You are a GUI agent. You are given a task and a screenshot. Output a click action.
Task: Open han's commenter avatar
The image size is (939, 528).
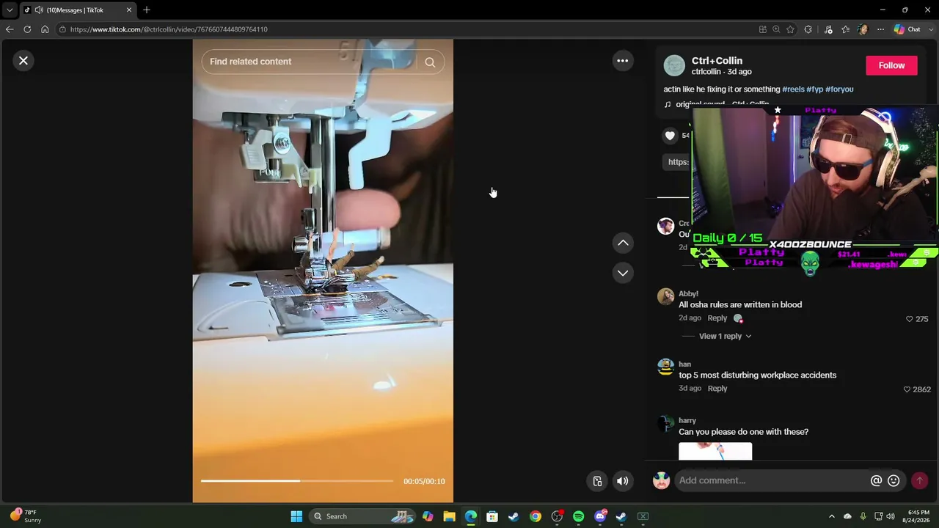(665, 367)
